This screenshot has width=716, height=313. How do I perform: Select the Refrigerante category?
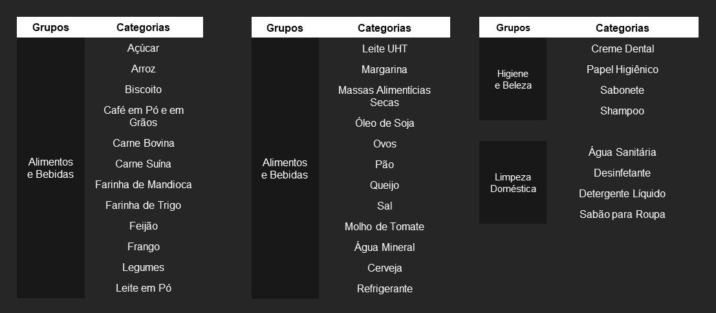coord(384,289)
